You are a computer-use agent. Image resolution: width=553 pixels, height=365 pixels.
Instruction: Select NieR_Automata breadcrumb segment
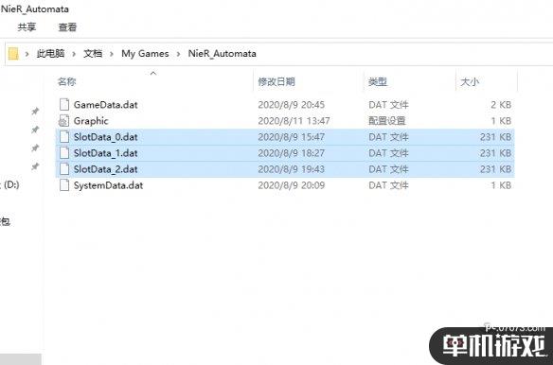click(223, 54)
